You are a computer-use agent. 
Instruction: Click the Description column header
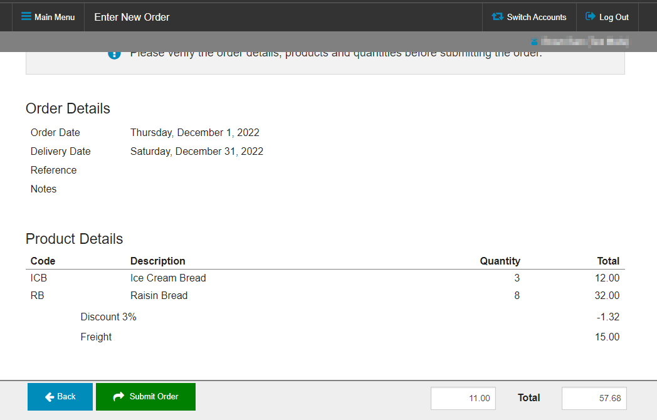tap(157, 261)
